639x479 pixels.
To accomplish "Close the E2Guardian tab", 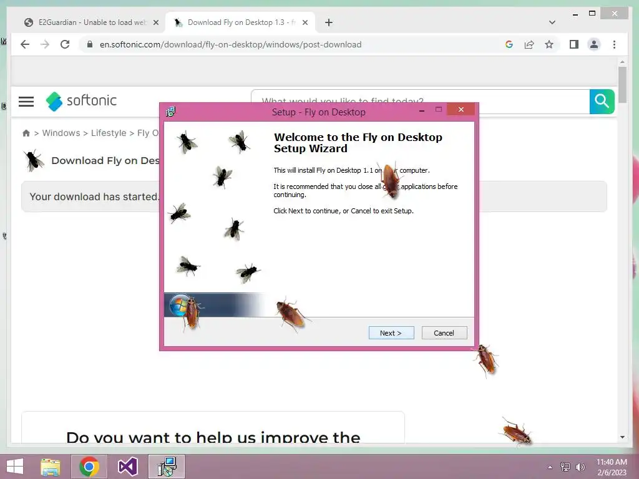I will pyautogui.click(x=155, y=22).
